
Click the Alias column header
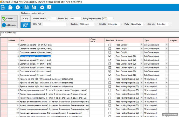pyautogui.click(x=54, y=41)
